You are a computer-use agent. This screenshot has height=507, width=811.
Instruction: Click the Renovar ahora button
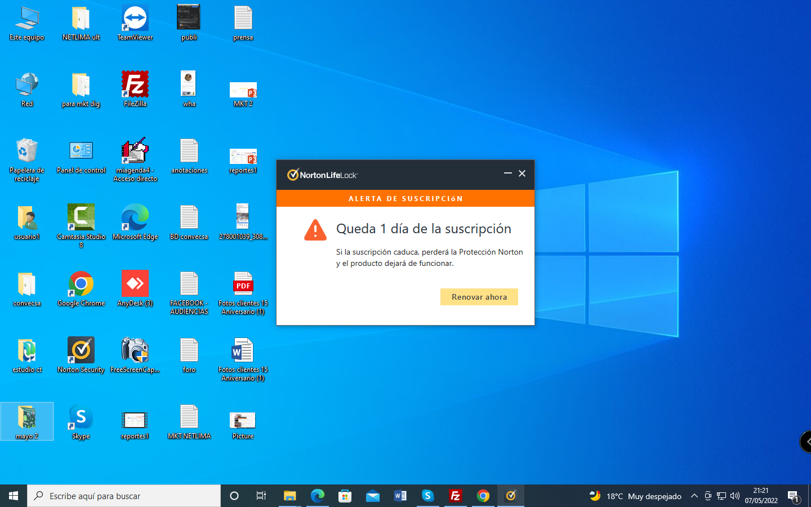(479, 297)
